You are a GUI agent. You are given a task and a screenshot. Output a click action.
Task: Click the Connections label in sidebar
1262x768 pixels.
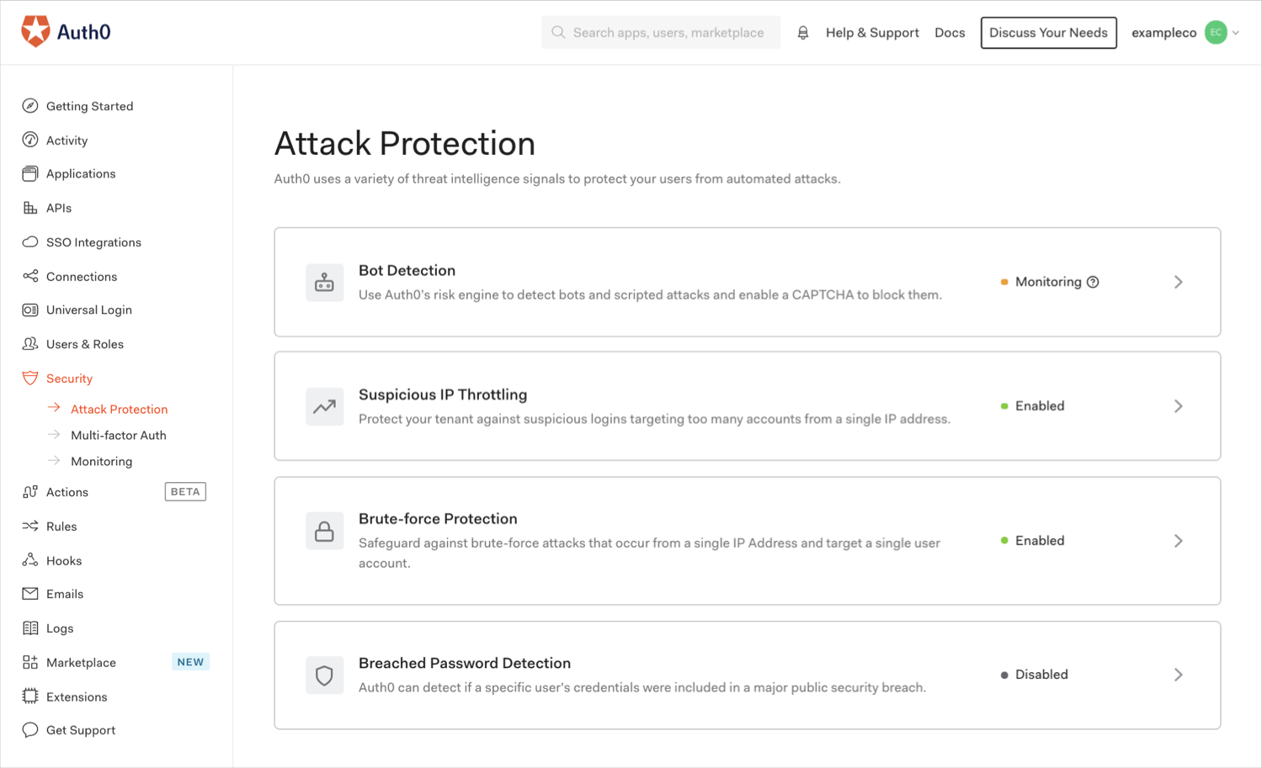(82, 276)
